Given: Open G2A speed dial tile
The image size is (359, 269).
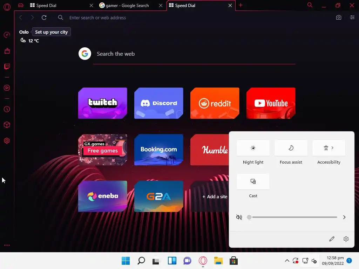Looking at the screenshot, I should 159,196.
